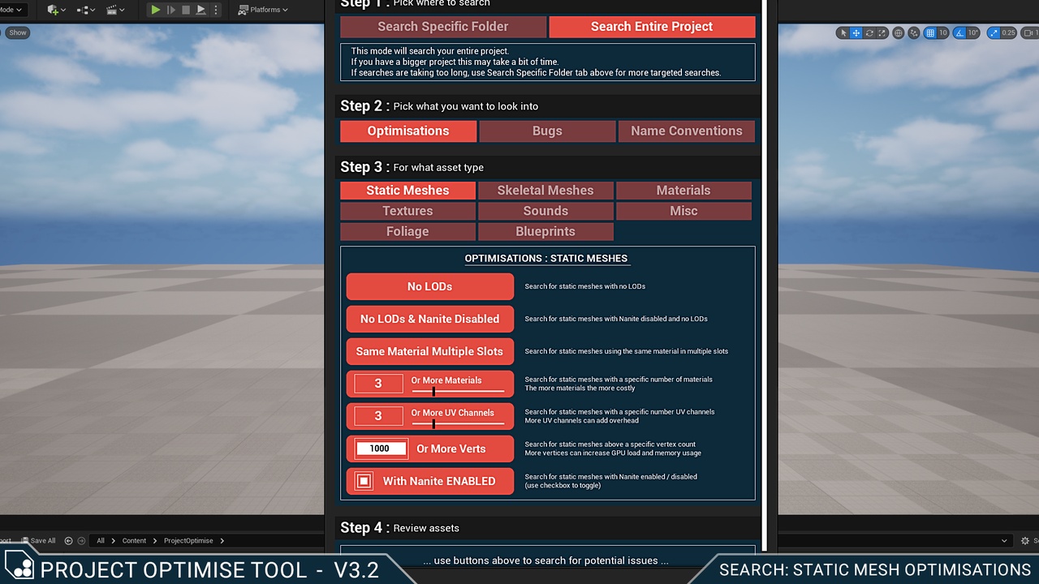The image size is (1039, 584).
Task: Click the All breadcrumb
Action: 101,541
